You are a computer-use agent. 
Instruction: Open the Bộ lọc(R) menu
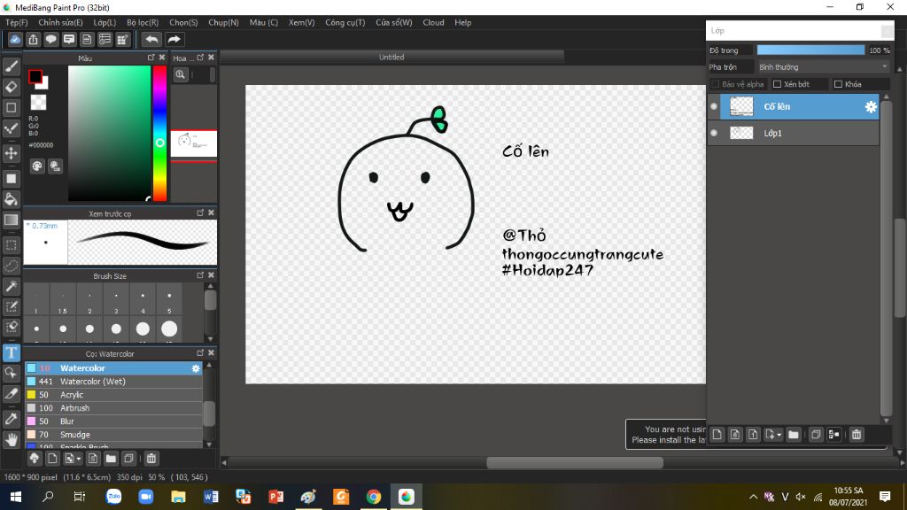[143, 22]
